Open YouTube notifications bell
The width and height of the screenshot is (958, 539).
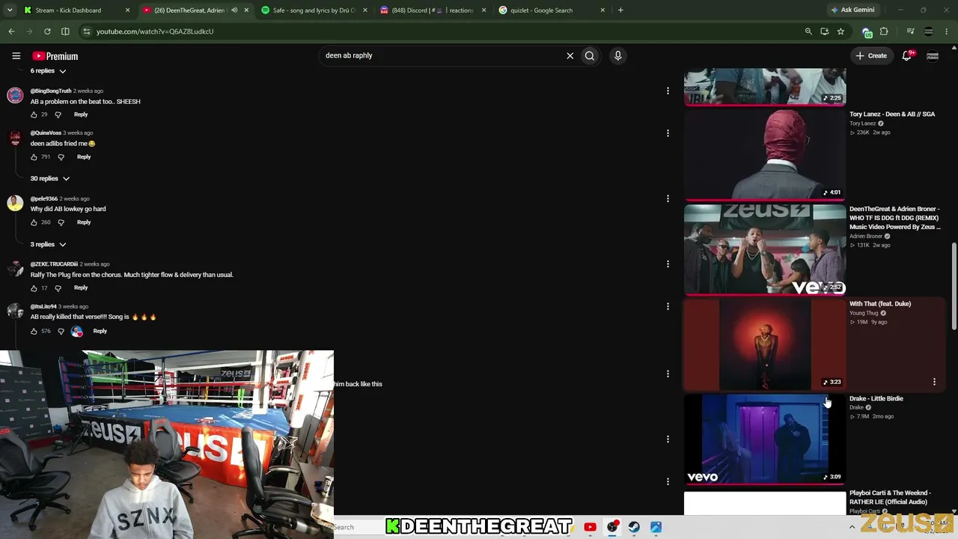click(907, 55)
